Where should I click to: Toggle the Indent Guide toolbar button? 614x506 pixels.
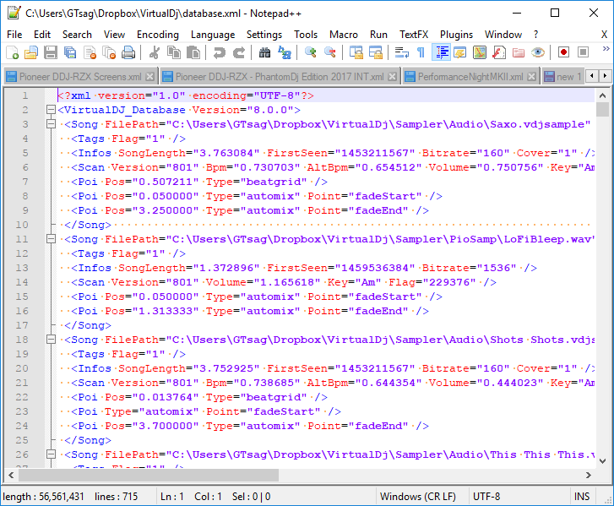(x=441, y=52)
